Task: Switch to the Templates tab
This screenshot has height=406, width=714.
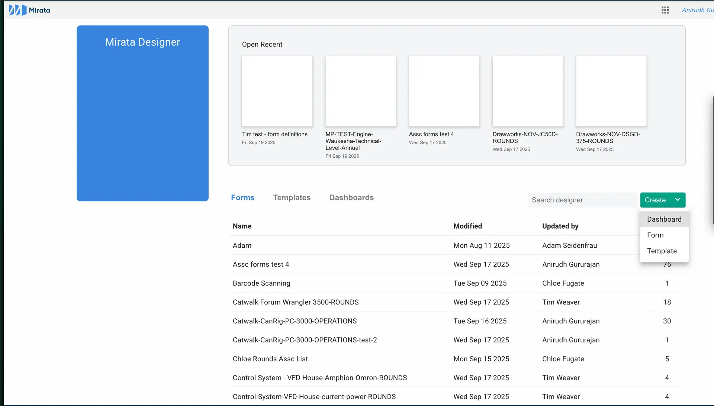Action: pos(292,197)
